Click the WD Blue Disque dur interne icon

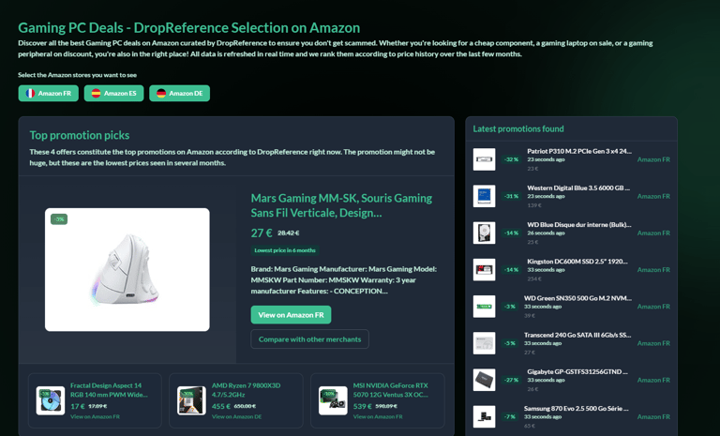pos(484,233)
